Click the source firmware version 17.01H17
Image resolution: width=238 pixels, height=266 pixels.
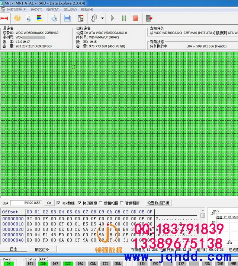(23, 42)
